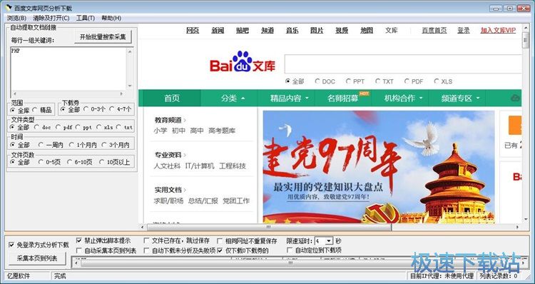Select PDF radio under search box
This screenshot has height=284, width=535.
407,81
